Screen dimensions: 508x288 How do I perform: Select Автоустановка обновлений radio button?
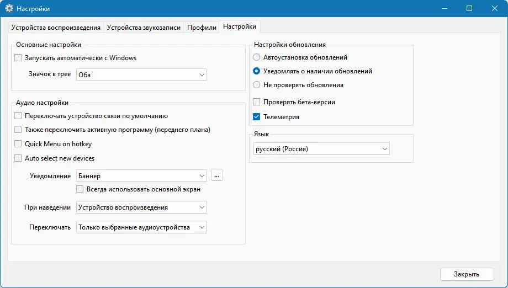(x=256, y=57)
